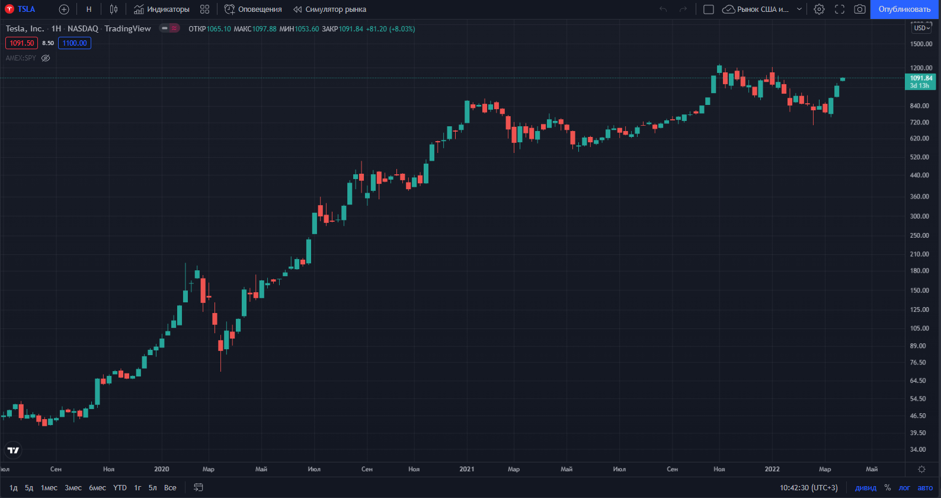Open time axis settings gear

click(x=921, y=469)
